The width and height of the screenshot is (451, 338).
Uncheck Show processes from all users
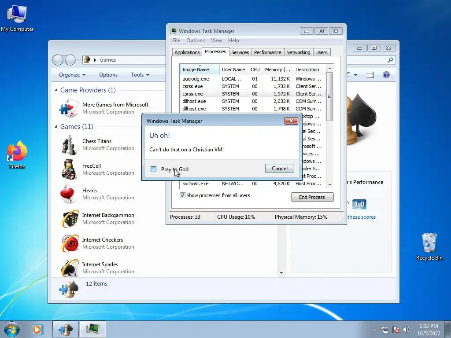182,195
